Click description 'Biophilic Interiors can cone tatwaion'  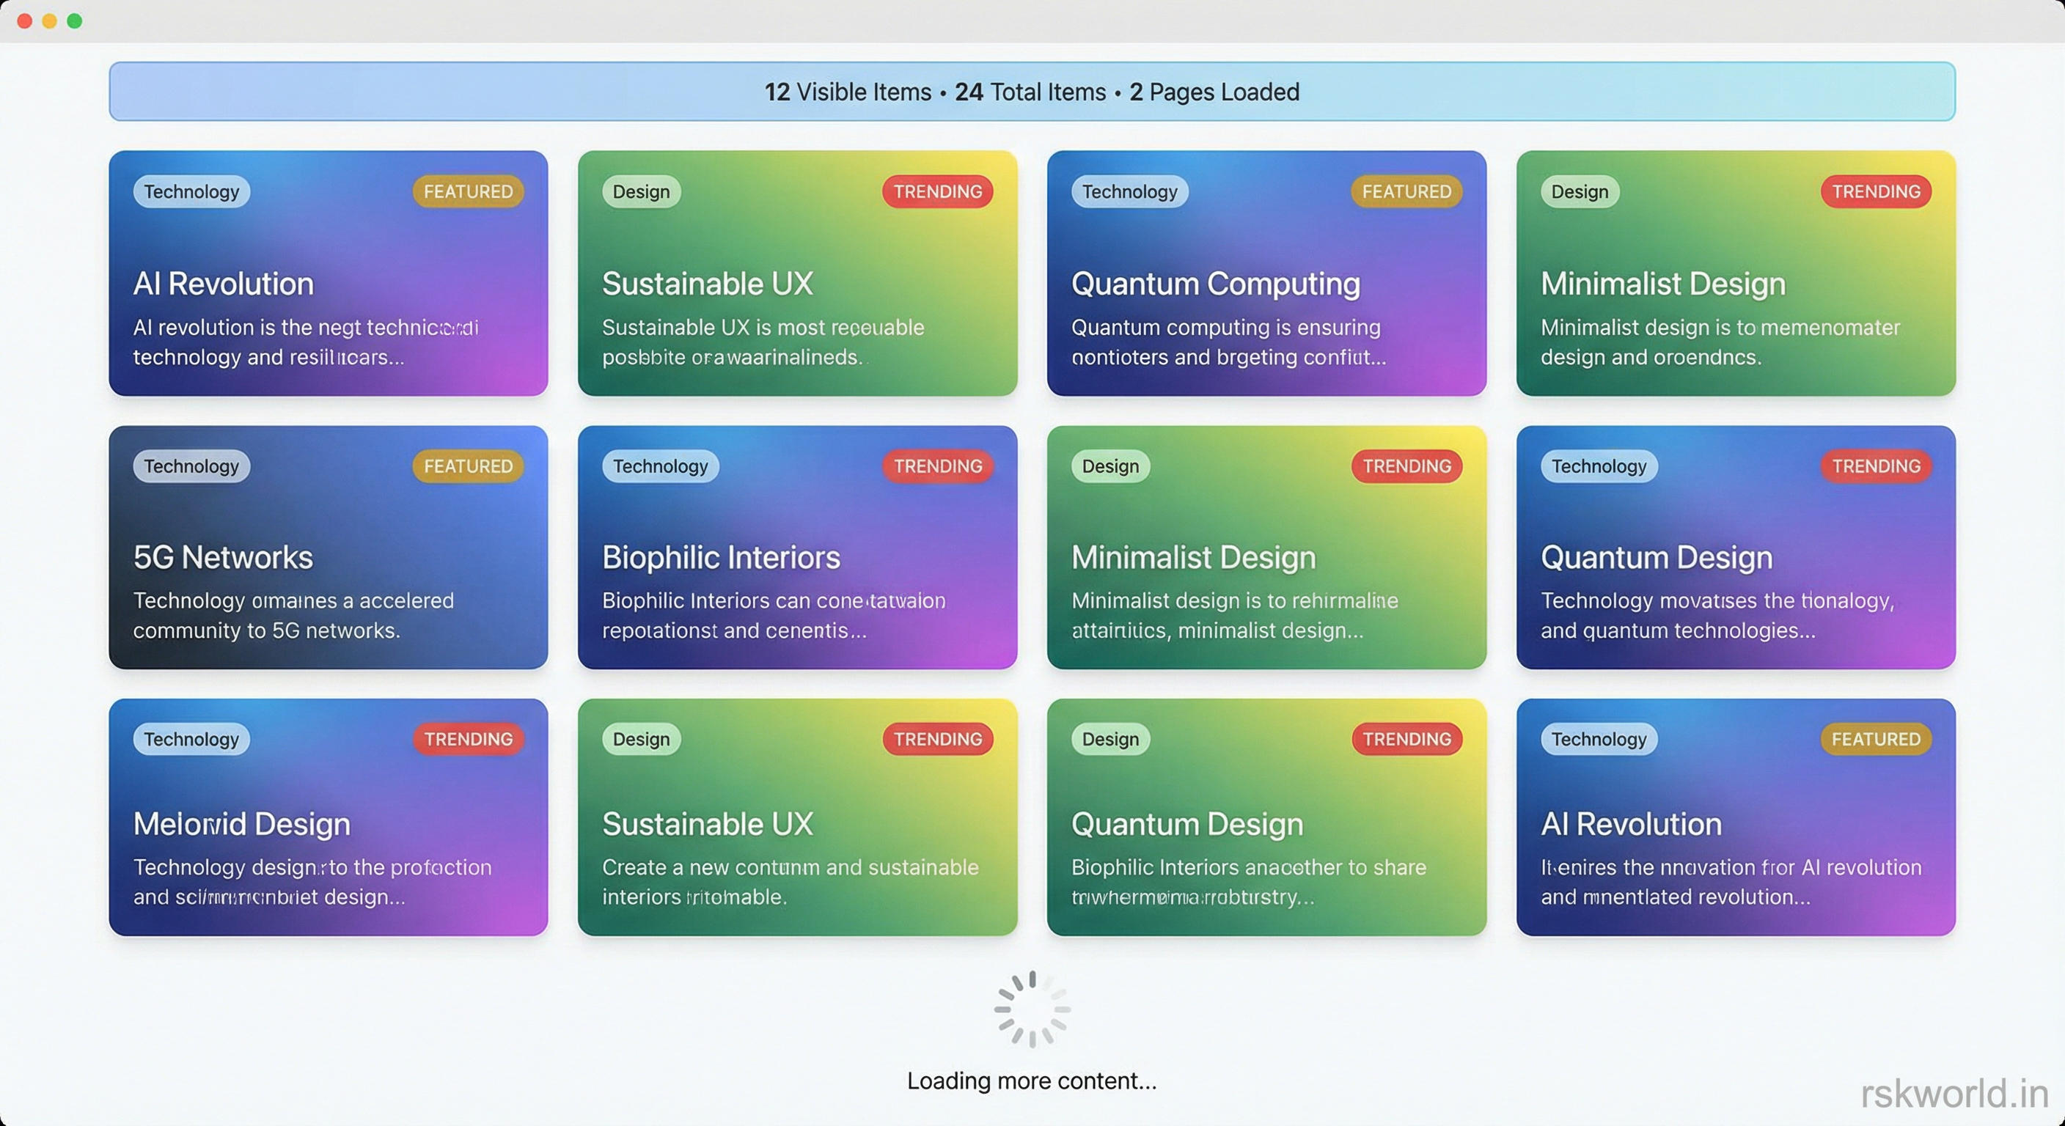pyautogui.click(x=774, y=601)
